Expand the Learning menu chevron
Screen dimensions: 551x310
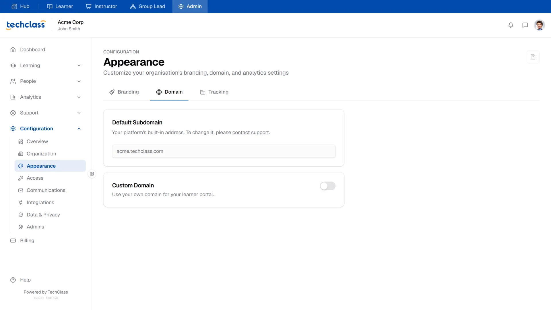(79, 65)
